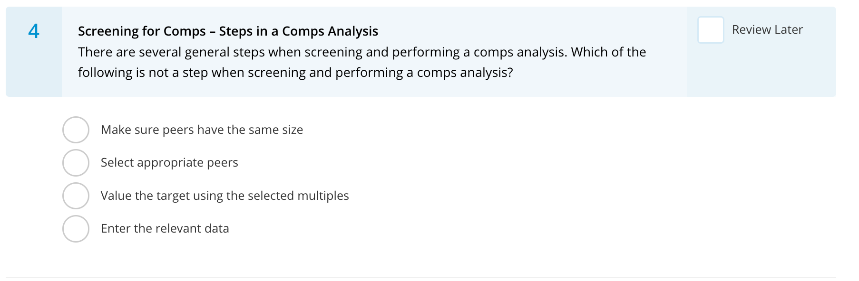Pick the option mentioning relevant data entry

[x=165, y=228]
